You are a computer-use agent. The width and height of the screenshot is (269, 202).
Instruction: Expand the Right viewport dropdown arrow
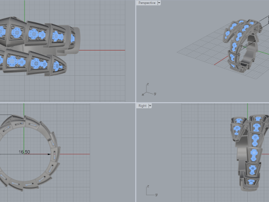(x=150, y=106)
